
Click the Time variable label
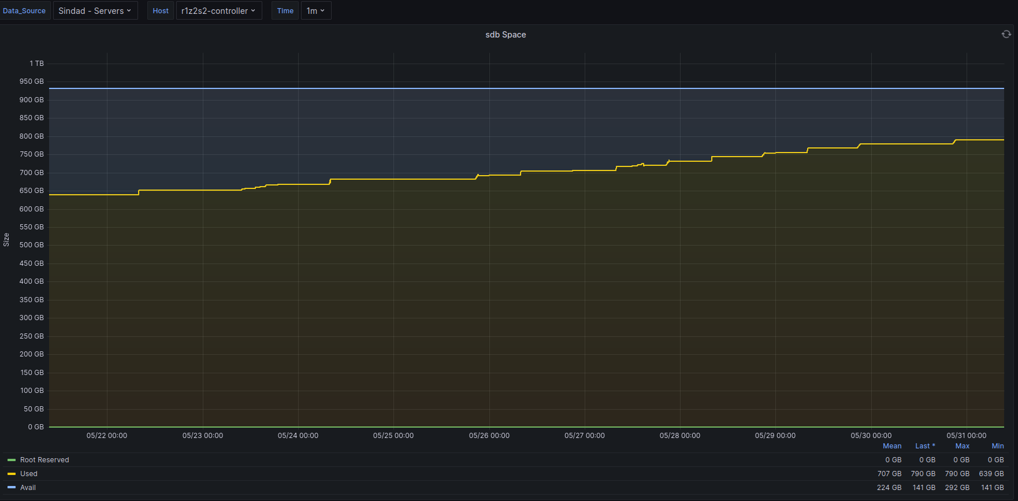285,11
